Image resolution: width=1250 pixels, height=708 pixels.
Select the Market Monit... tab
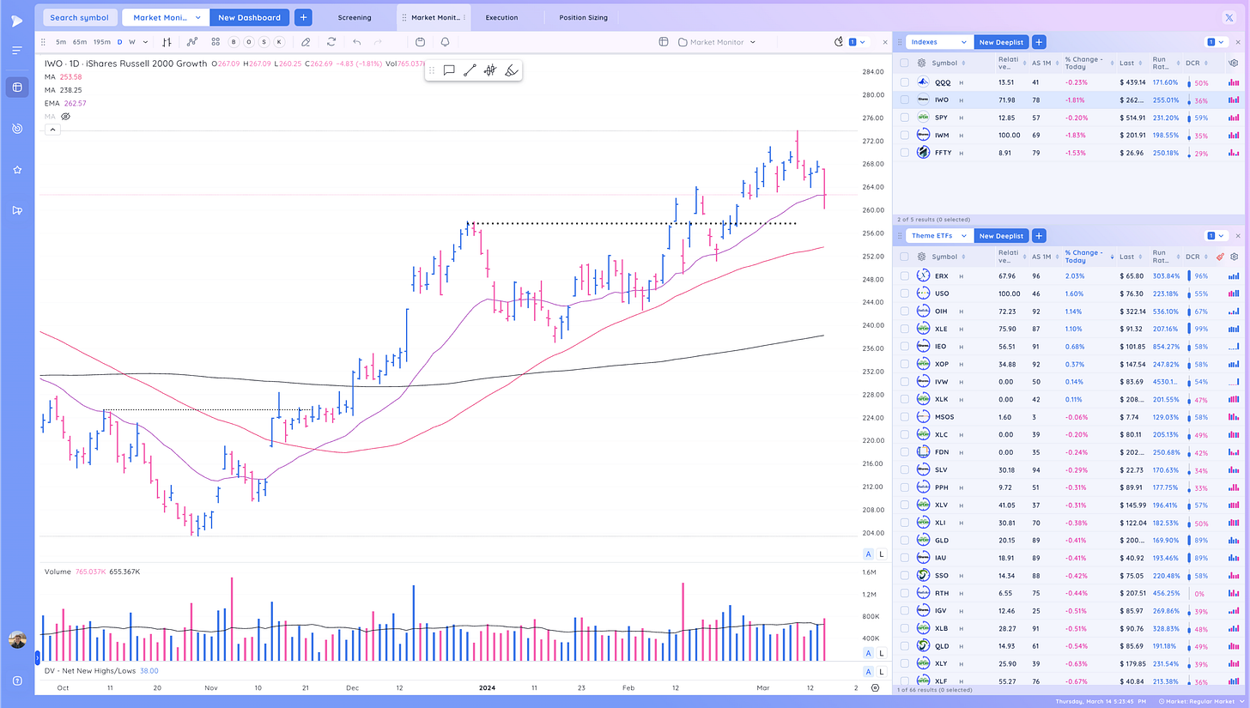coord(434,17)
